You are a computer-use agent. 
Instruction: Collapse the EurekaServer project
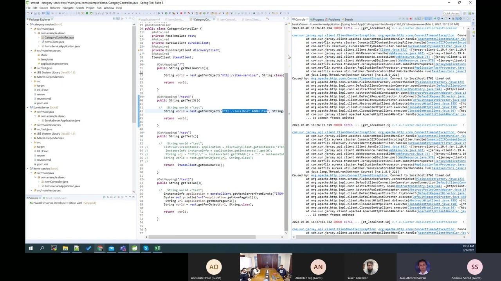point(28,107)
